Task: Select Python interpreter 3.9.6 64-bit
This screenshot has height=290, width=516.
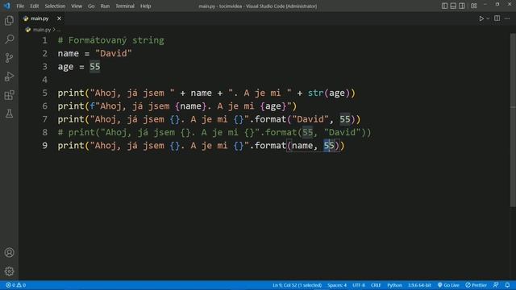Action: coord(419,285)
